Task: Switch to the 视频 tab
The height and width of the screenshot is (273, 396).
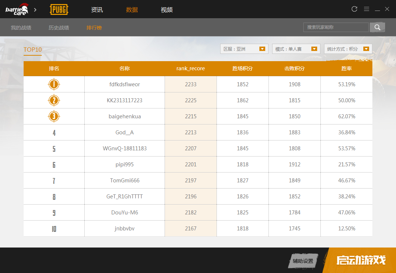Action: click(167, 9)
